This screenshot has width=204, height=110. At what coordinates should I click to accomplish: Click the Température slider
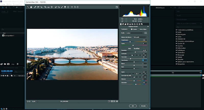click(x=130, y=42)
